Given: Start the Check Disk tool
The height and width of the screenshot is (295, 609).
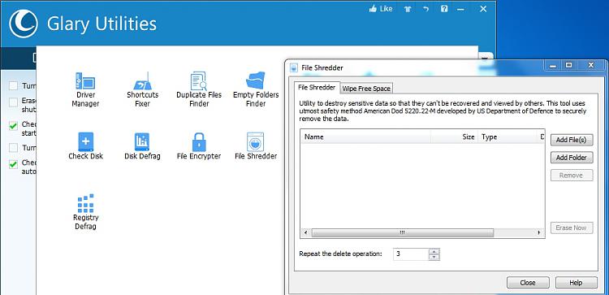Looking at the screenshot, I should (85, 146).
